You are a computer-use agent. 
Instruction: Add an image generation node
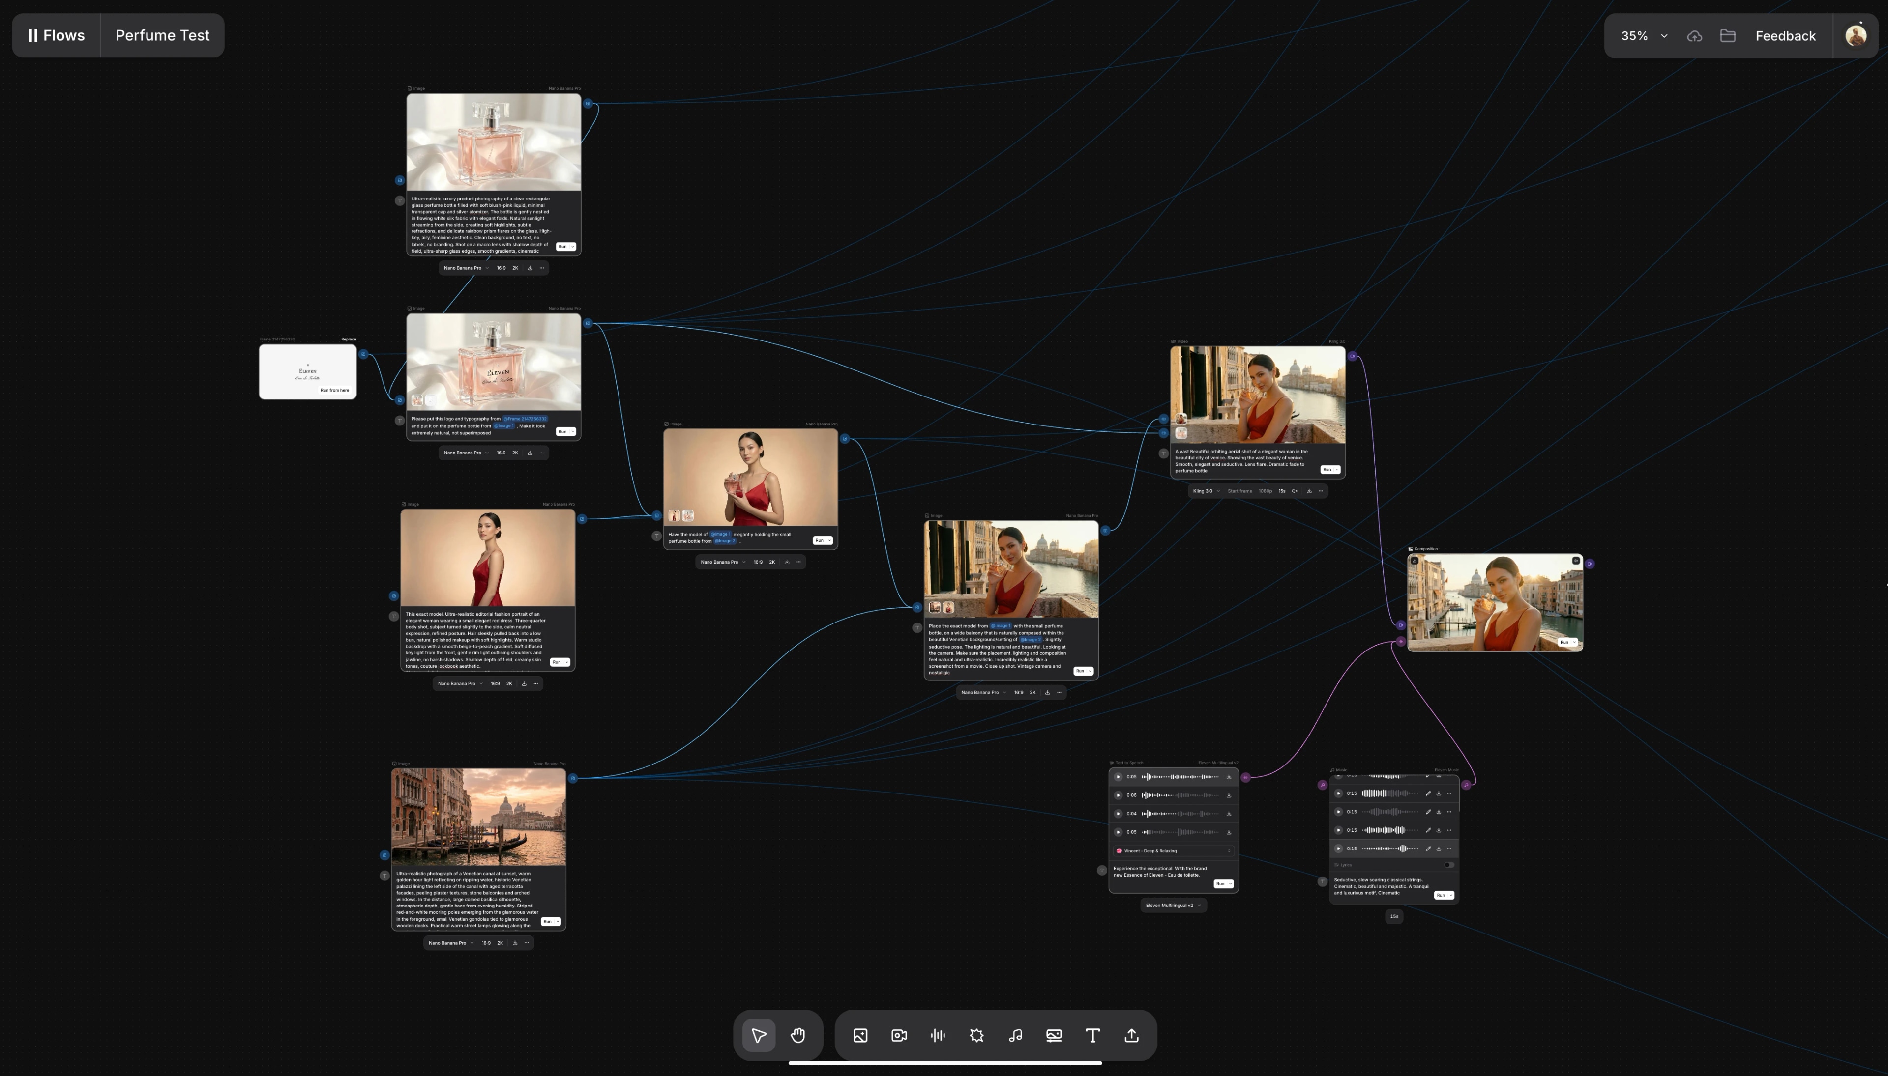pyautogui.click(x=860, y=1035)
